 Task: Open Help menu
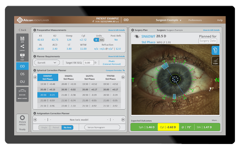coord(220,20)
